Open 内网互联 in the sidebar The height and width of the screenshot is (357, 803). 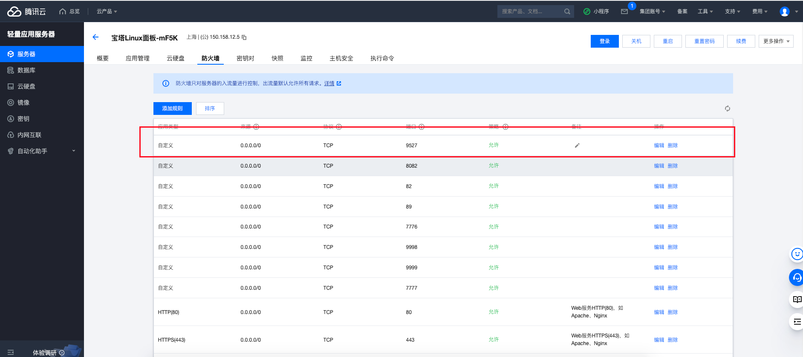coord(42,135)
